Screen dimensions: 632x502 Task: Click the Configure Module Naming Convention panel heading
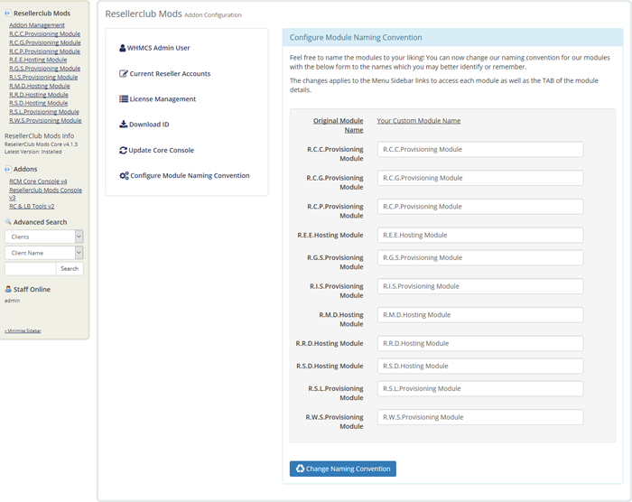356,38
